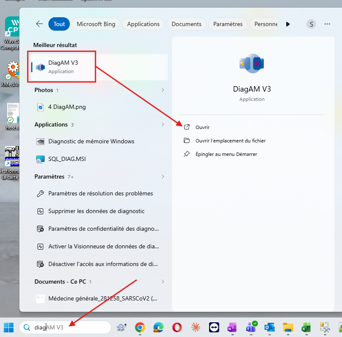Screen dimensions: 342x337
Task: Open Paramètres de confidentialité des diagnostics
Action: [99, 229]
